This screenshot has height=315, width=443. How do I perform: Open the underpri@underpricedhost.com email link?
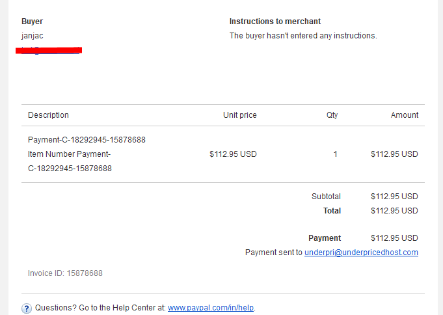[361, 253]
